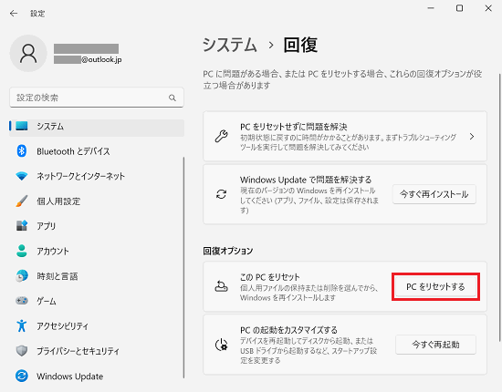502x392 pixels.
Task: Click PC の起動をカスタマイズする title text
Action: point(288,330)
